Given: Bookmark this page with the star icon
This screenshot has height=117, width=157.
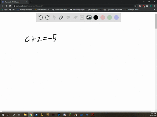Looking at the screenshot, I should [x=135, y=6].
